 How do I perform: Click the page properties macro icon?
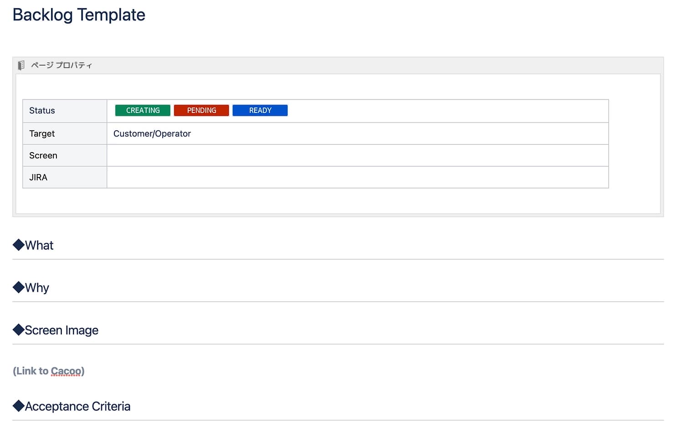tap(21, 65)
